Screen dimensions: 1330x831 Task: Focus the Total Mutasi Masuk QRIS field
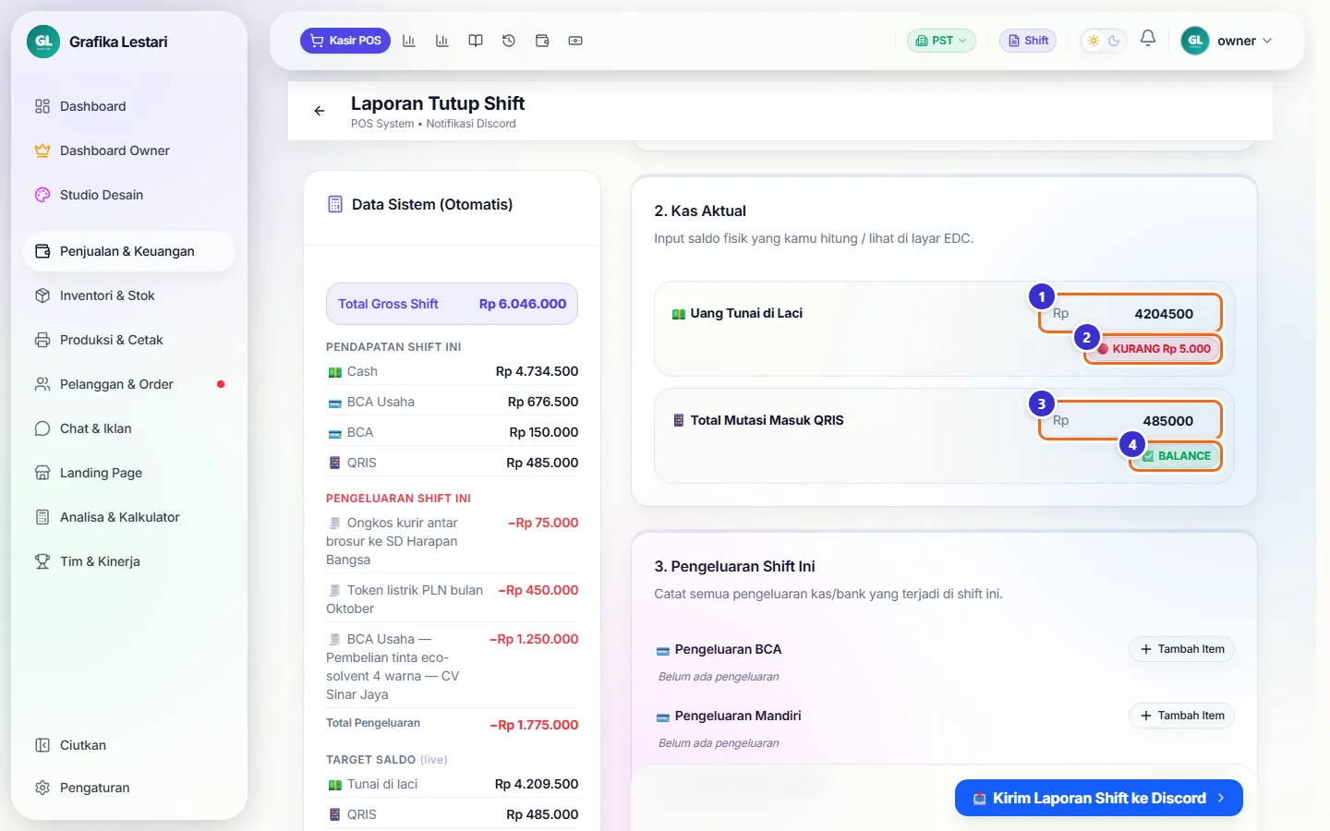[x=1130, y=421]
